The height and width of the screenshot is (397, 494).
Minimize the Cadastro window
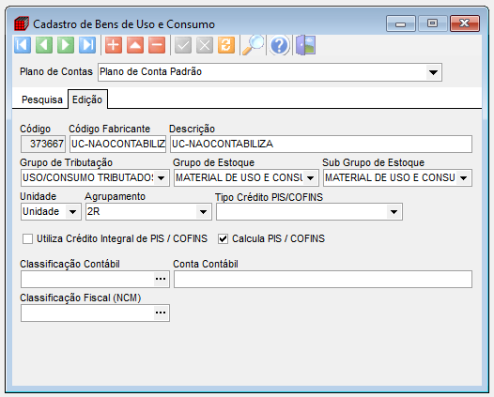click(400, 23)
